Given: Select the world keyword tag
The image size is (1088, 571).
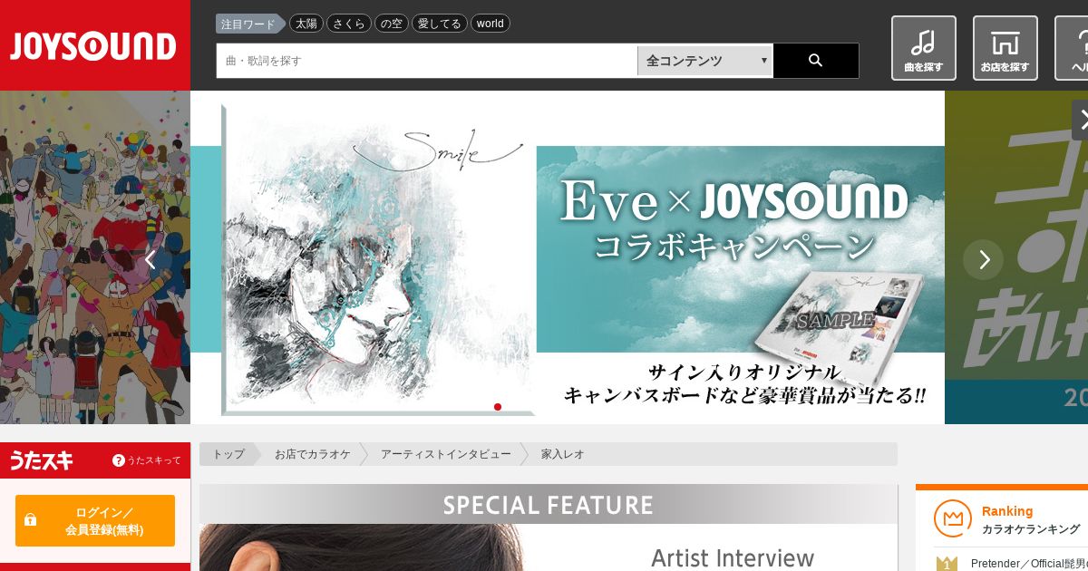Looking at the screenshot, I should pyautogui.click(x=491, y=24).
